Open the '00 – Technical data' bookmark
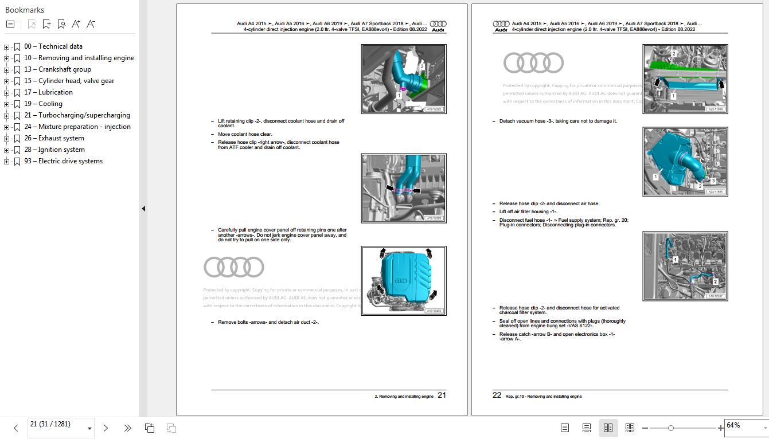769x439 pixels. [53, 46]
